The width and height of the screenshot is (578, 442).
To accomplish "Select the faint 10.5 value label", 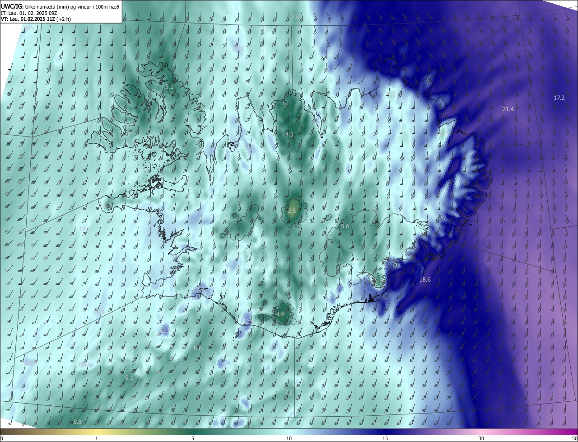I will coord(28,28).
